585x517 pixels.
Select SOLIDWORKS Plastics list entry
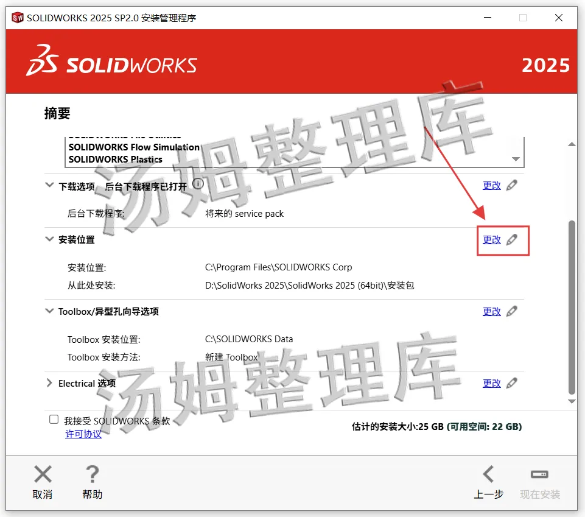[x=115, y=160]
